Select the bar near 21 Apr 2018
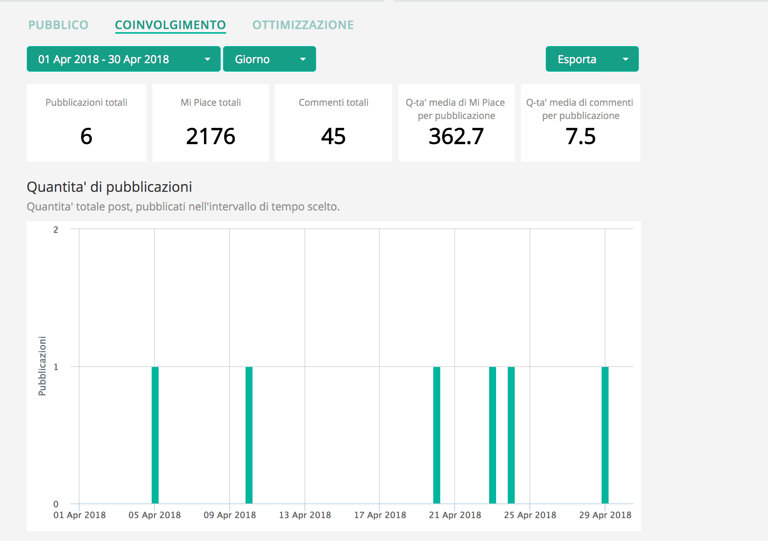 point(436,434)
